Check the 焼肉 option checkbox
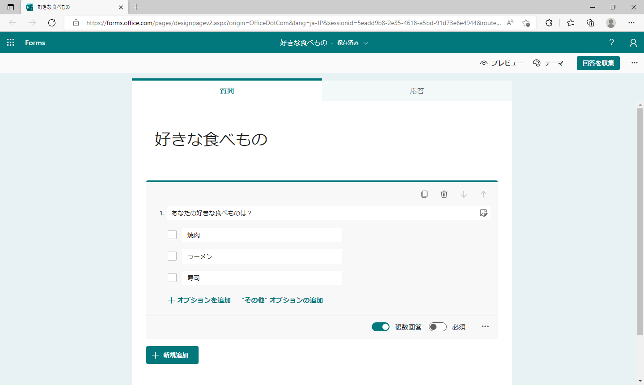The width and height of the screenshot is (644, 385). click(x=172, y=235)
